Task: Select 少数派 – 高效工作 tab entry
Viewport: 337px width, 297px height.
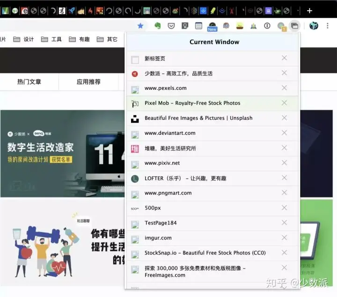Action: pos(212,73)
